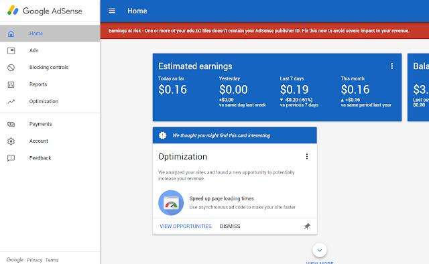Click the Google AdSense title text

(52, 11)
